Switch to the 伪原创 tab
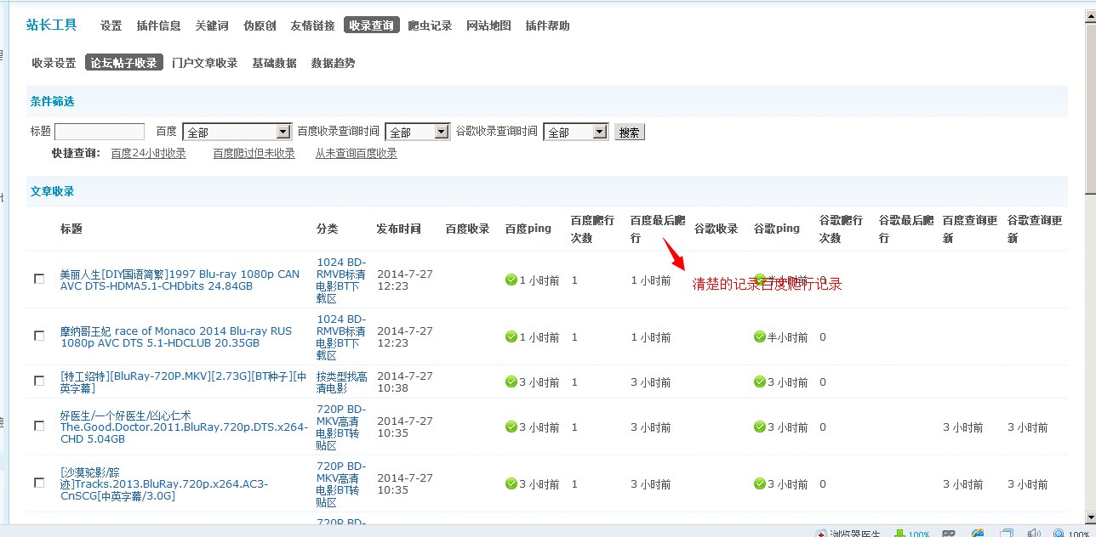The image size is (1096, 537). (260, 25)
